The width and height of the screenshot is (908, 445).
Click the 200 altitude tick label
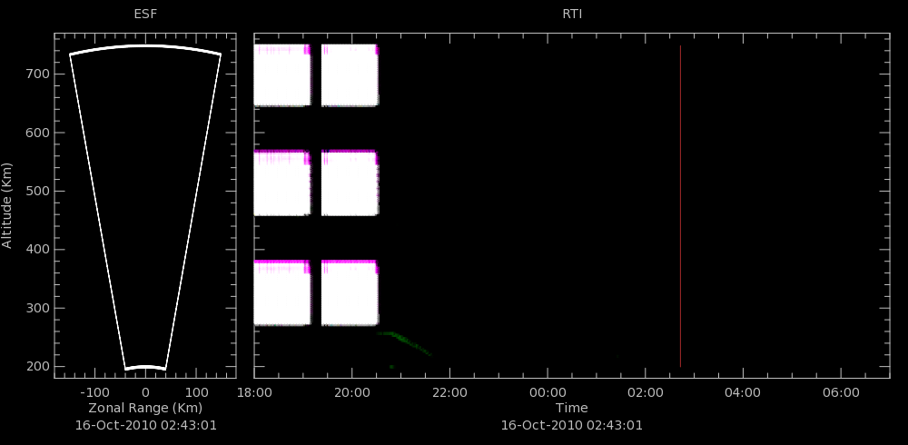(39, 367)
